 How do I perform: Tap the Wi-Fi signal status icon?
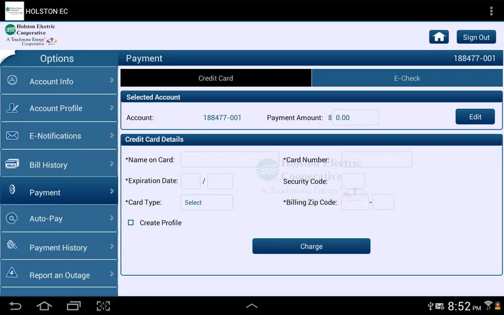click(x=488, y=304)
